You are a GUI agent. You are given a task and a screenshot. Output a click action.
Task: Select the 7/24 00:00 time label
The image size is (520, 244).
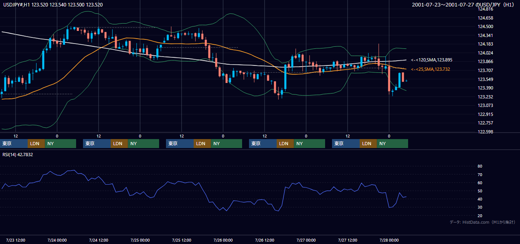(x=57, y=240)
